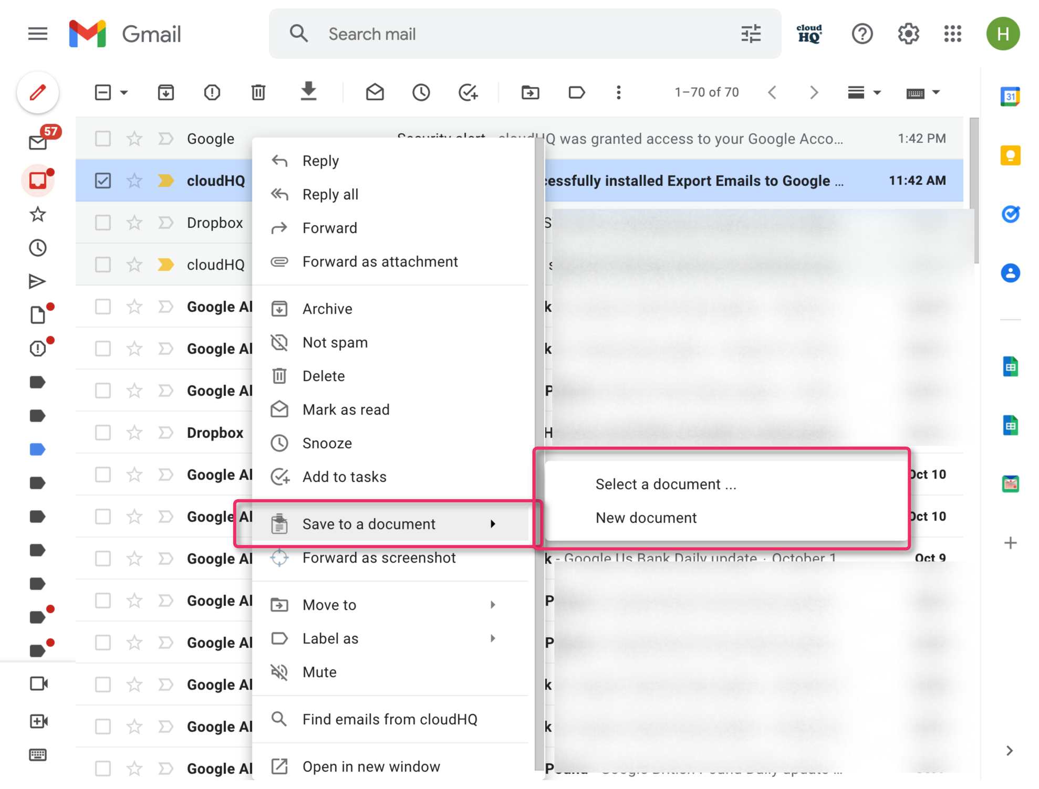The width and height of the screenshot is (1039, 789).
Task: Choose Reply all from the context menu
Action: point(390,194)
